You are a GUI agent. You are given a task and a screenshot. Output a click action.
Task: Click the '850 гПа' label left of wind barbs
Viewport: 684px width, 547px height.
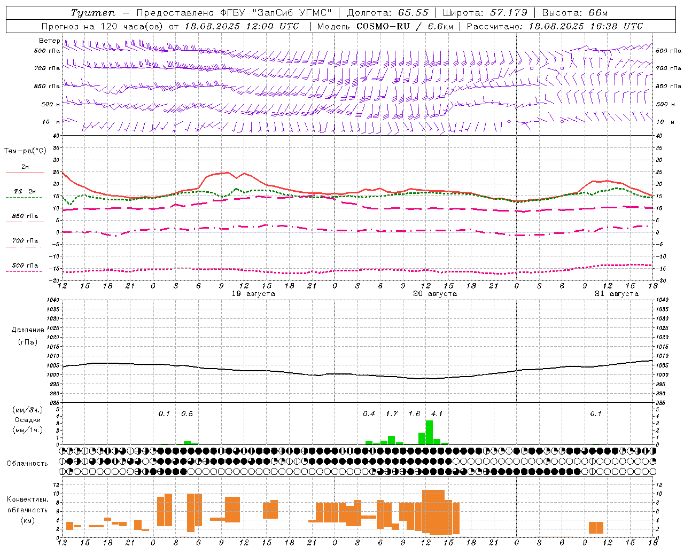pos(47,86)
